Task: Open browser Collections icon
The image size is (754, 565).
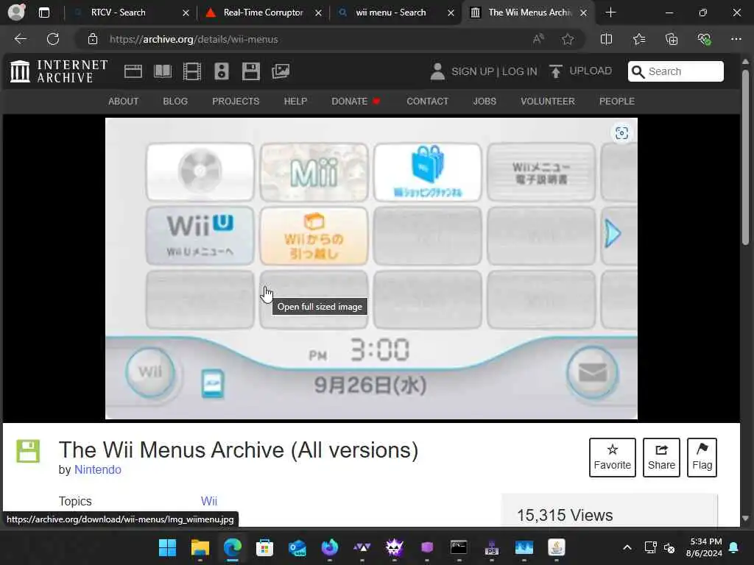Action: coord(672,39)
